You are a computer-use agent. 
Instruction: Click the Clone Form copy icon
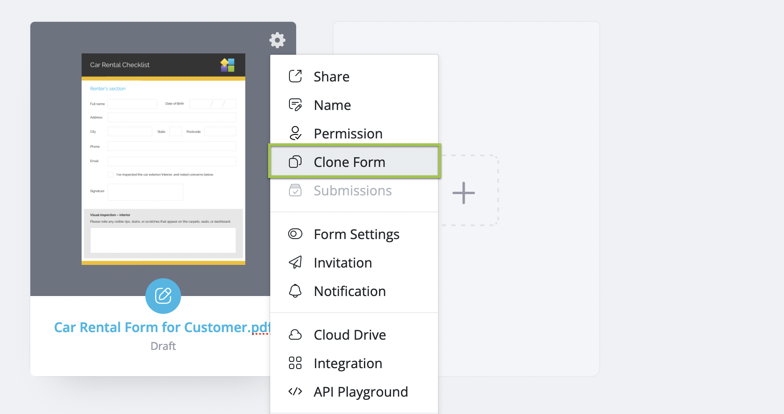(295, 162)
